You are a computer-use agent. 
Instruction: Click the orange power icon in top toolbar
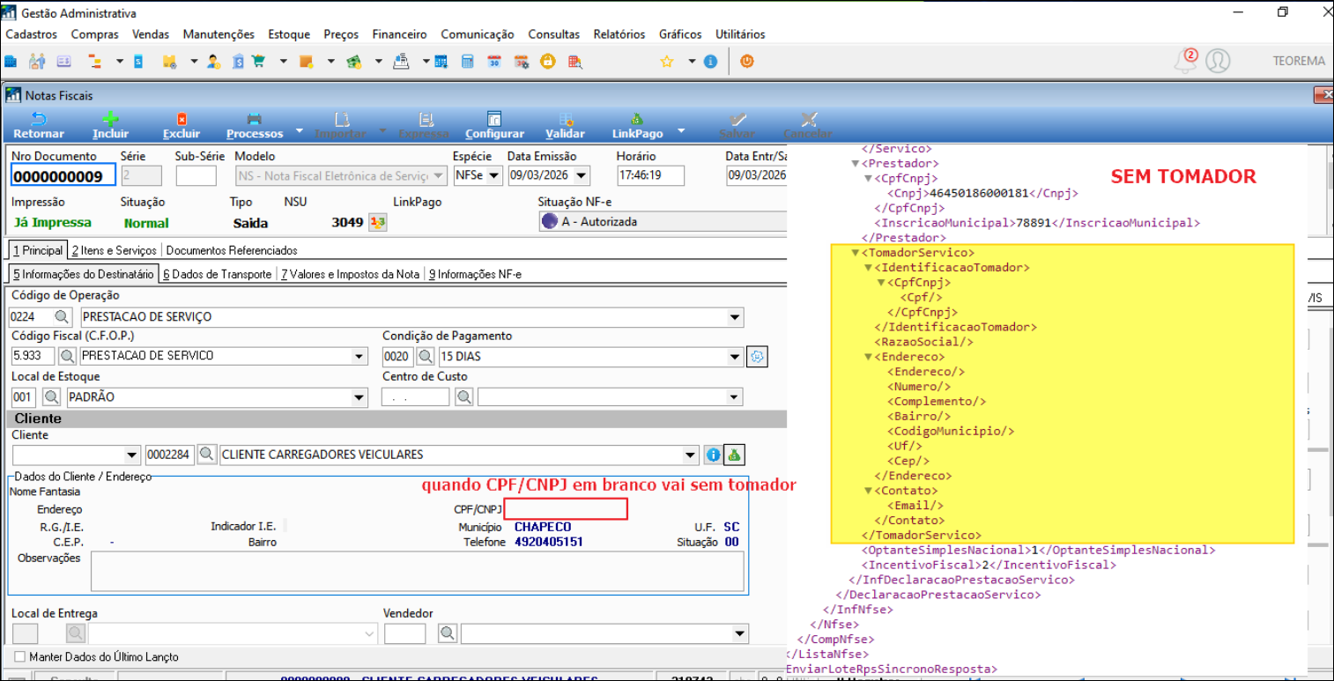pyautogui.click(x=746, y=62)
